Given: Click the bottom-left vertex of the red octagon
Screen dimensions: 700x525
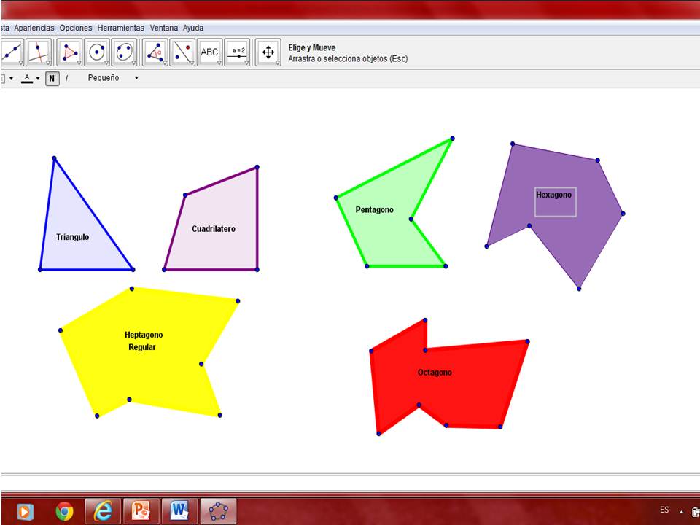Looking at the screenshot, I should (x=378, y=434).
